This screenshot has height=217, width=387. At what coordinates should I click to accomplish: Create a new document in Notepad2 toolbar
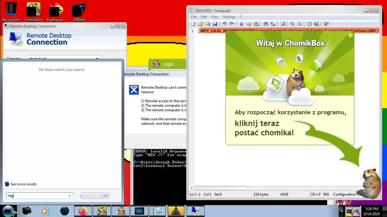point(193,24)
